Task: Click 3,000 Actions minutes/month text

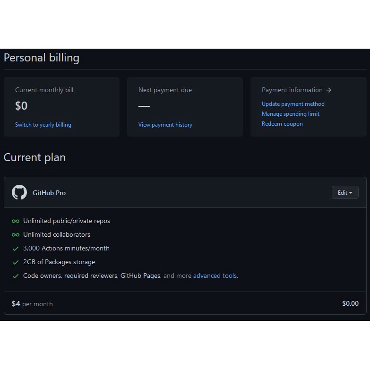Action: click(66, 248)
